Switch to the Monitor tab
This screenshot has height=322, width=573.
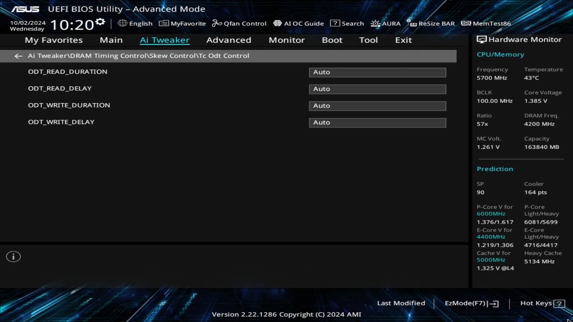[x=286, y=40]
